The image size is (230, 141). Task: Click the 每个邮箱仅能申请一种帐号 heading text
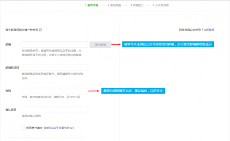coord(22,30)
